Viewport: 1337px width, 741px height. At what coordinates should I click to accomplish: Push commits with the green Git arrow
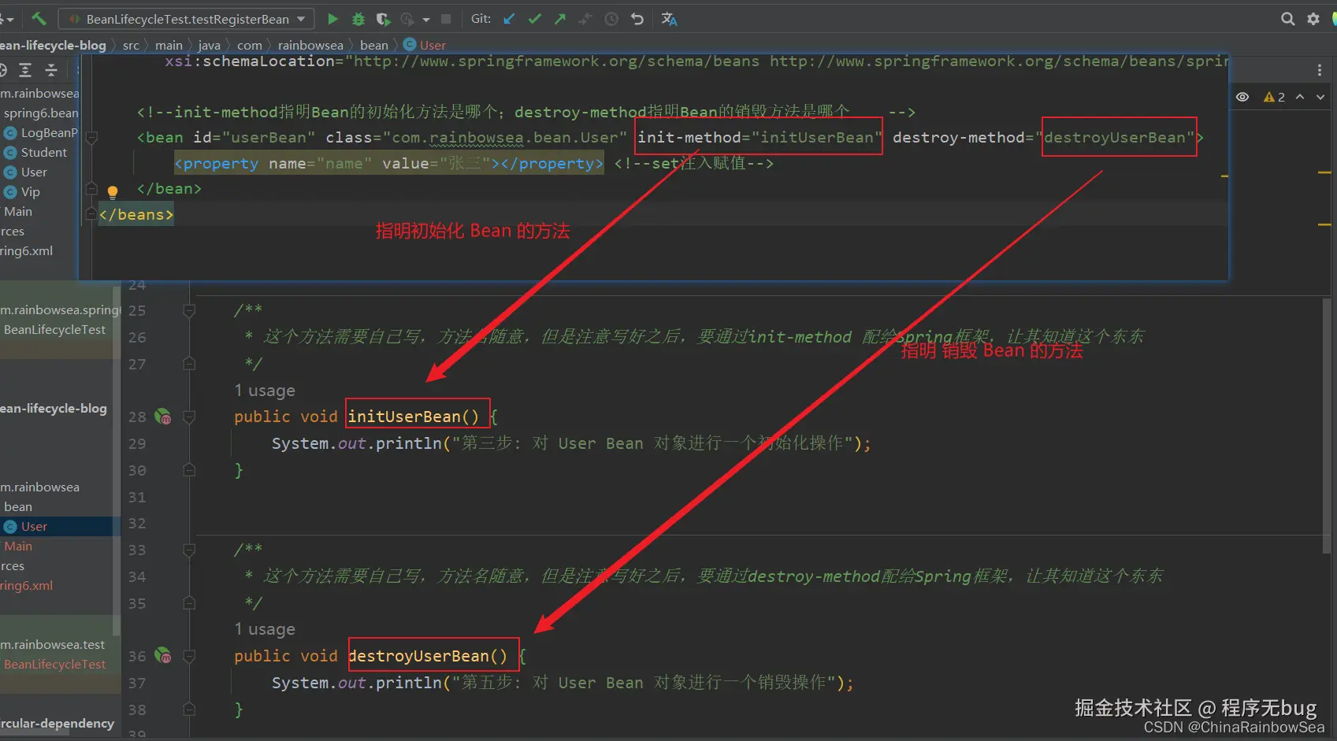pos(559,19)
